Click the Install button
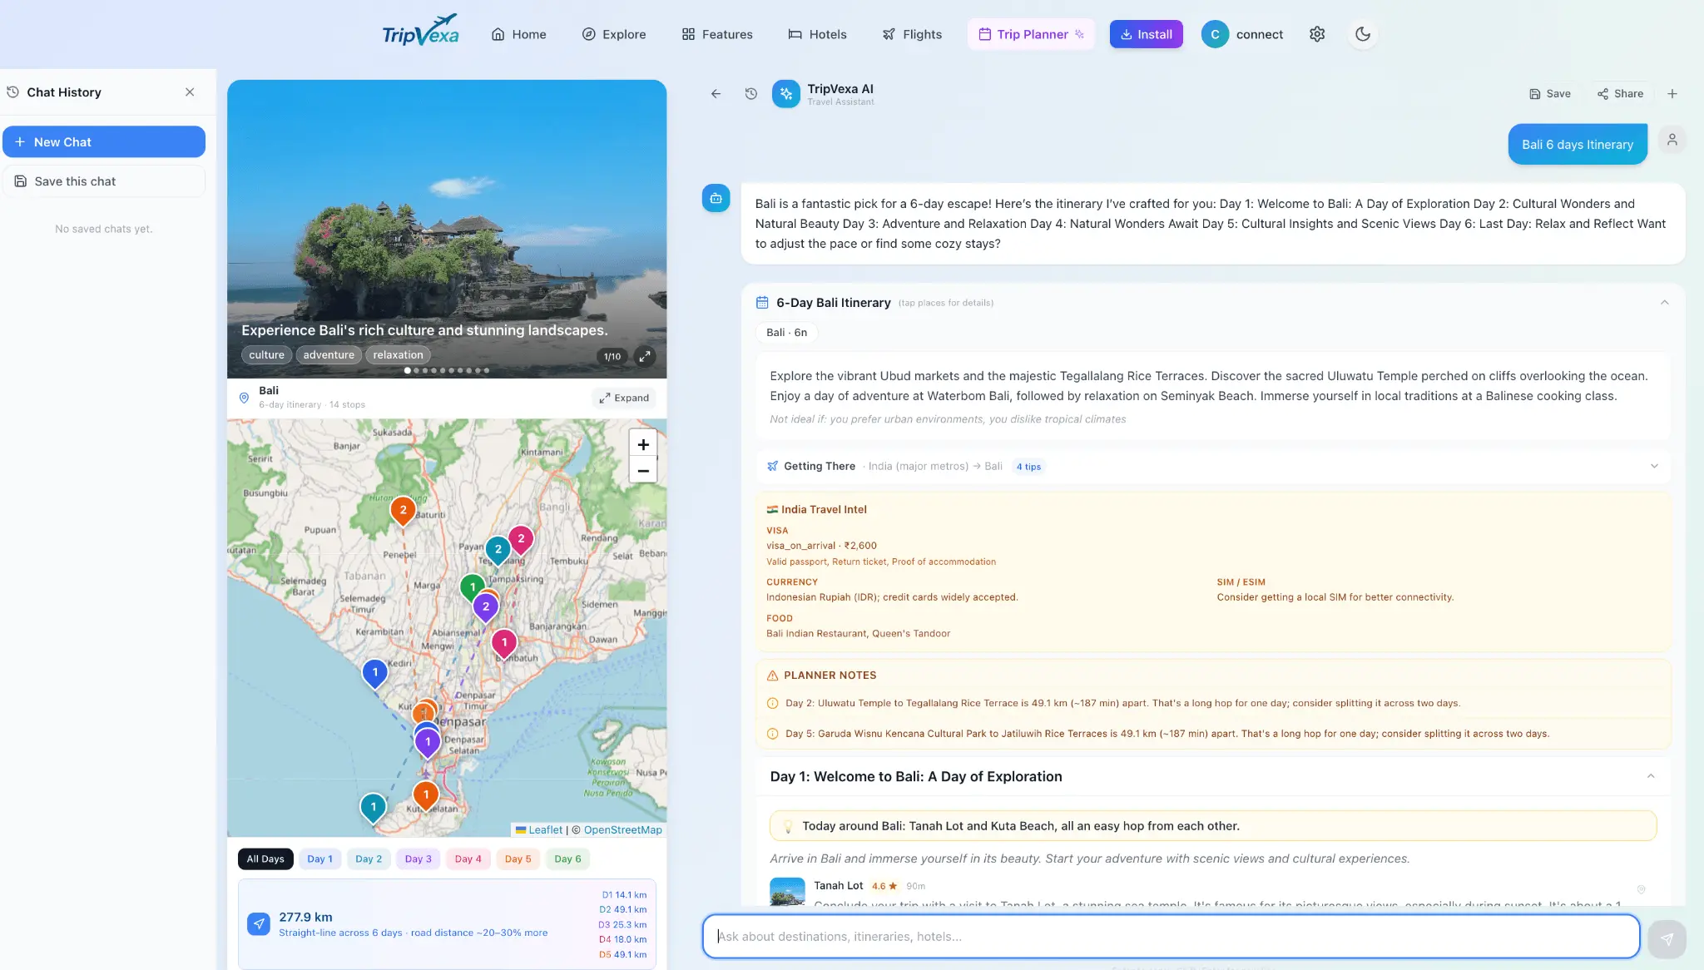Screen dimensions: 1704x970 click(x=1147, y=34)
